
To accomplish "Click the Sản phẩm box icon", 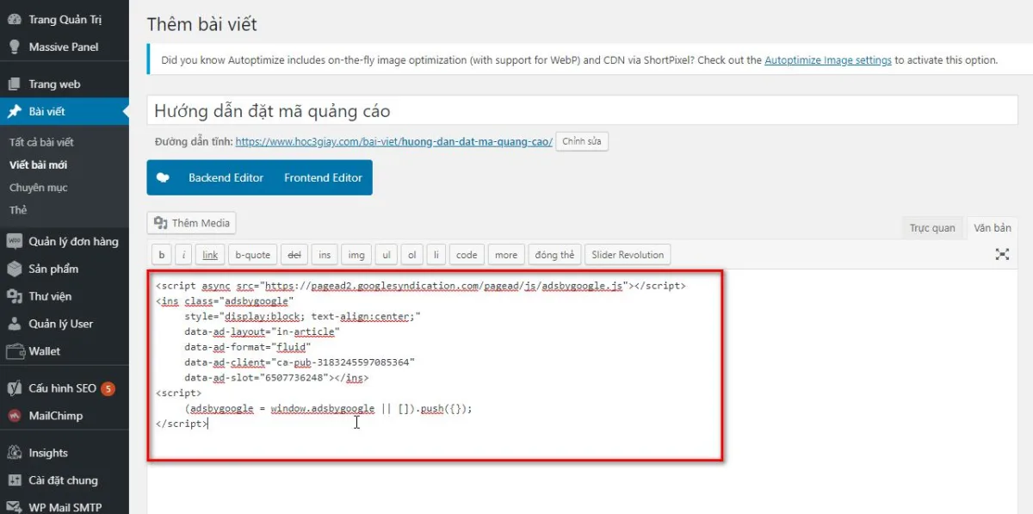I will [x=15, y=269].
